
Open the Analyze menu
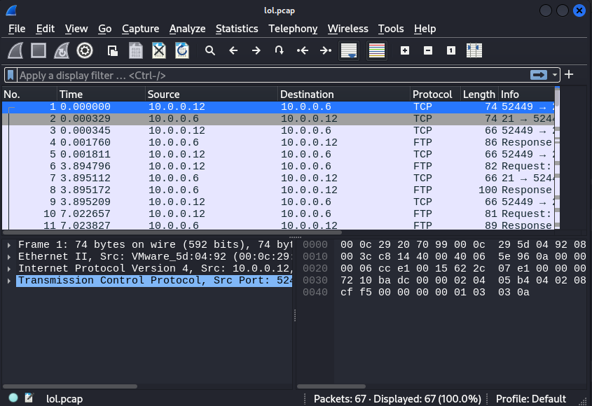[x=187, y=29]
